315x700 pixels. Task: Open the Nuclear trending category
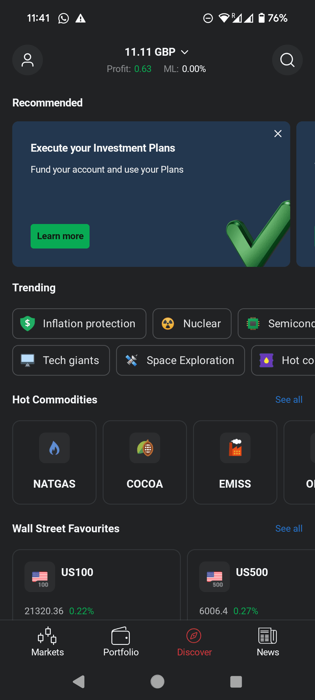click(x=192, y=323)
